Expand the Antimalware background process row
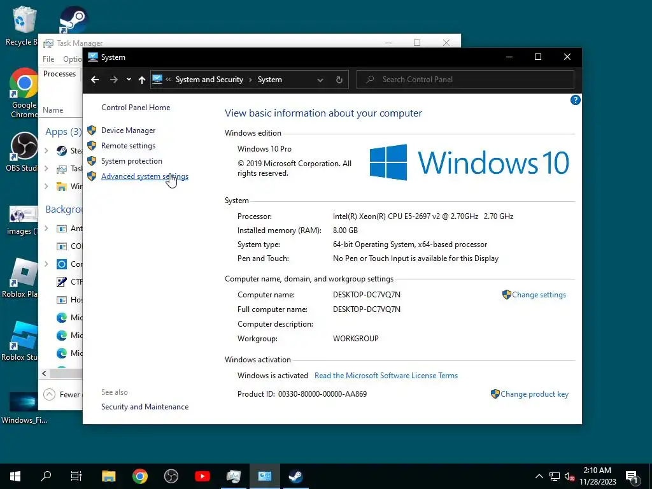 point(46,229)
